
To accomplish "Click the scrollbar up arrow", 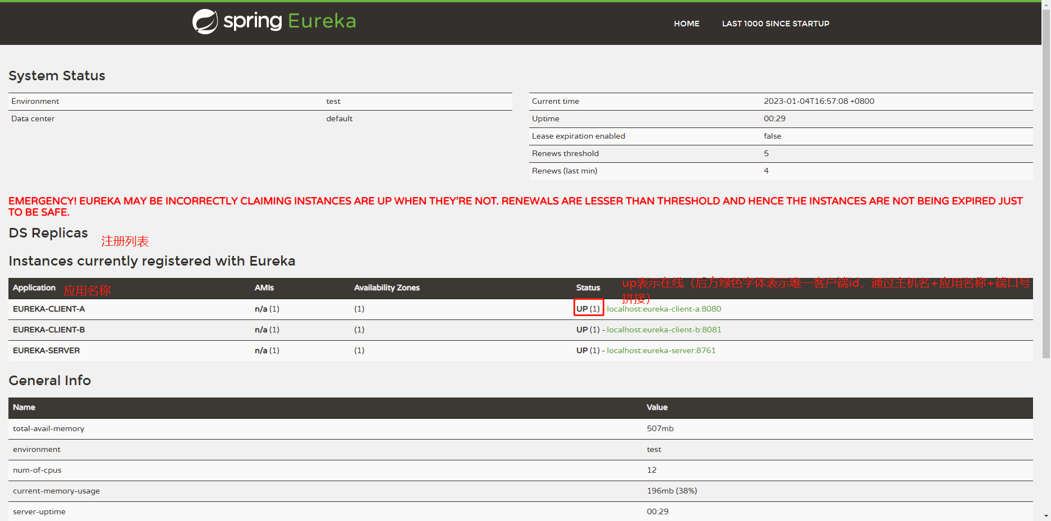I will coord(1046,4).
